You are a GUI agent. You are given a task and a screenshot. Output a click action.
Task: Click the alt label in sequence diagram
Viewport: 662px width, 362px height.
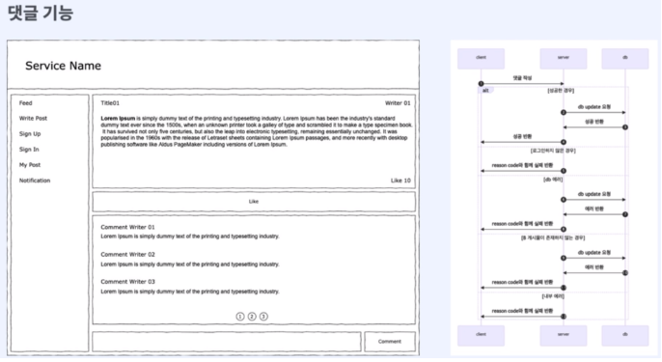click(485, 91)
